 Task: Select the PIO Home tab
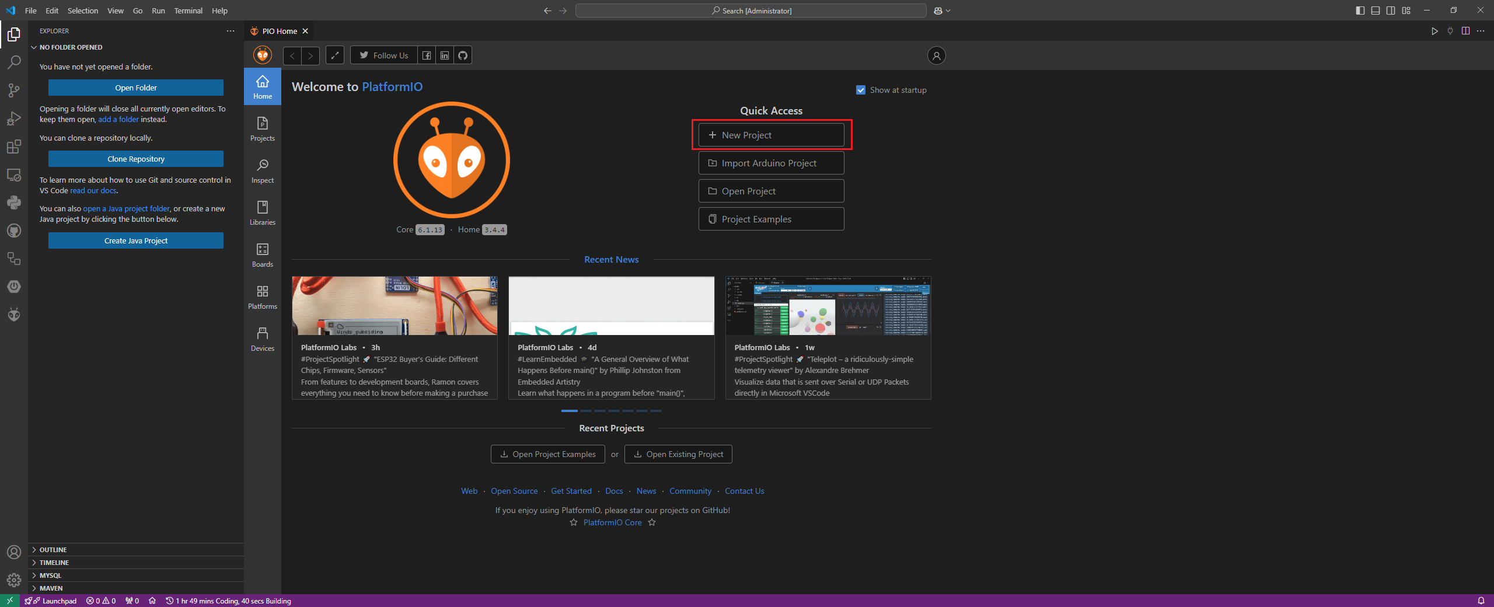point(279,31)
